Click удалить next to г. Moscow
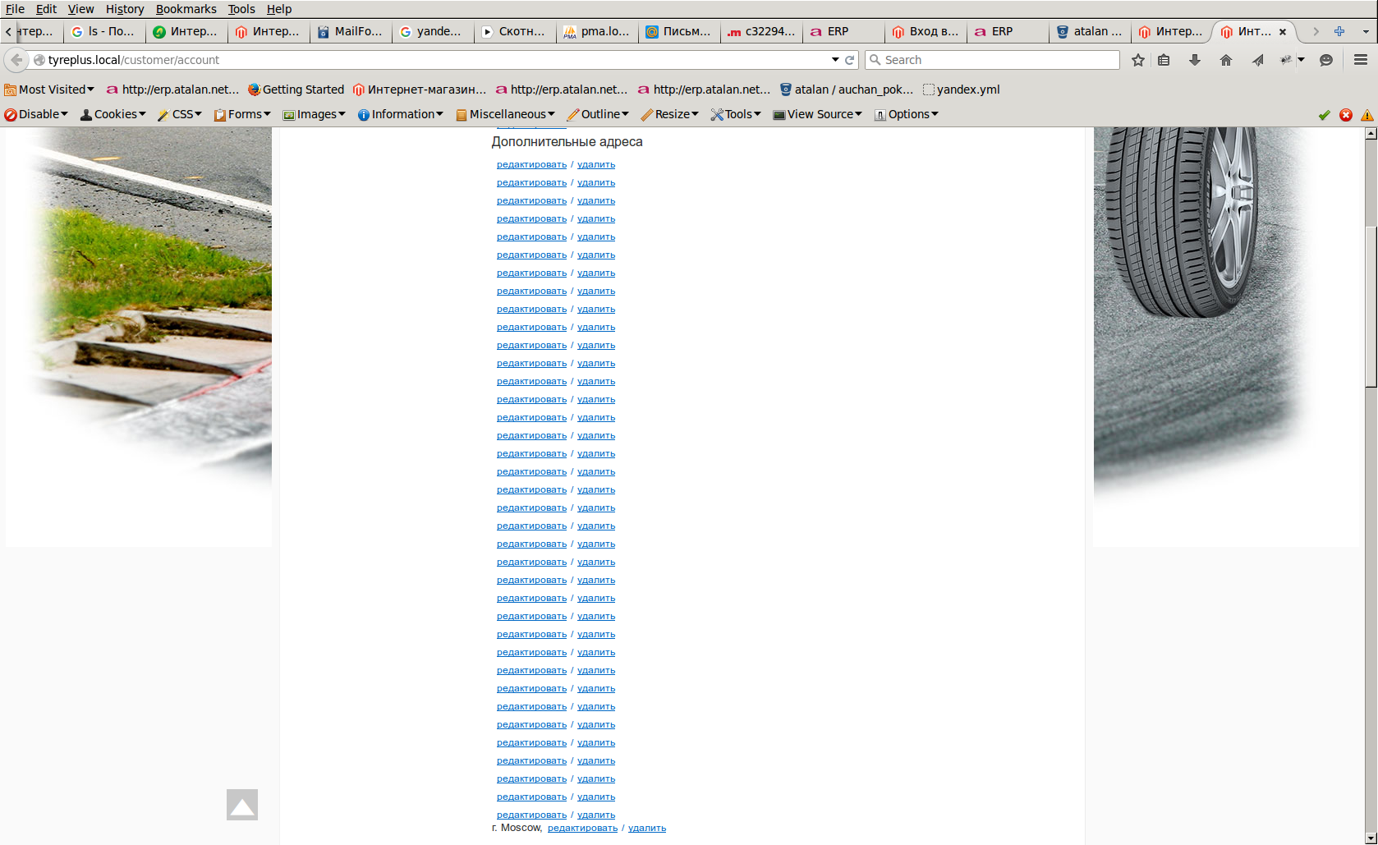 tap(647, 828)
